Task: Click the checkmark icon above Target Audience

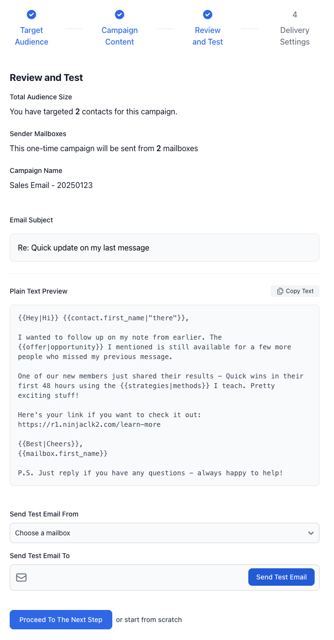Action: [31, 15]
